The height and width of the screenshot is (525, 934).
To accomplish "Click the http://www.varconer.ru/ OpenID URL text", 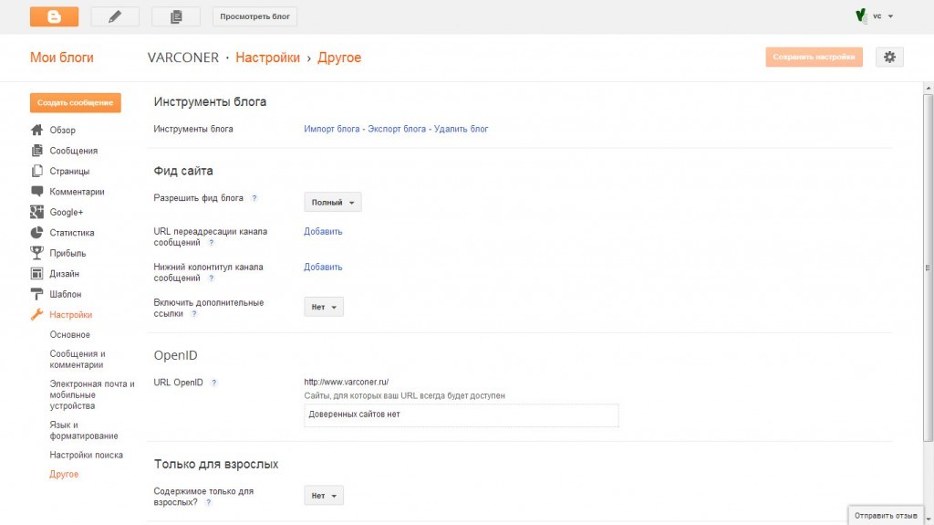I will click(346, 382).
